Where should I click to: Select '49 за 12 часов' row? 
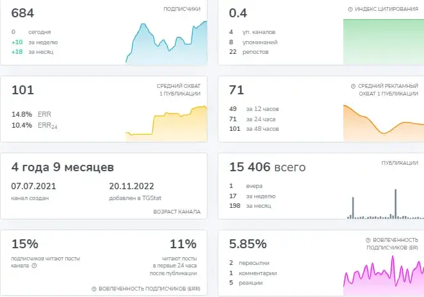254,109
